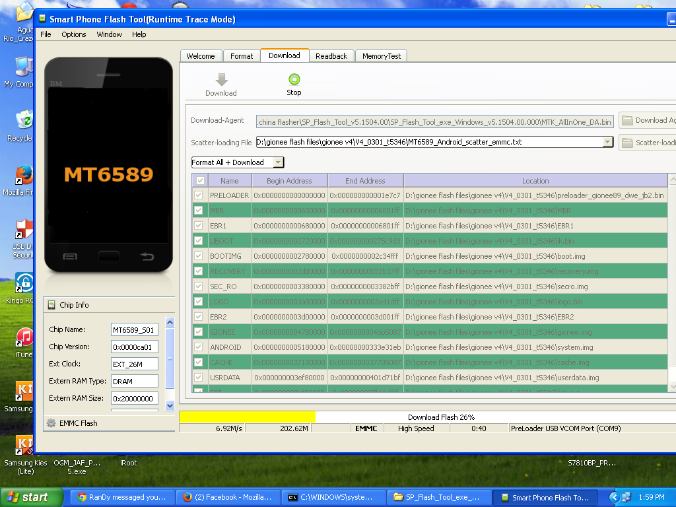Open the Recycle Bin desktop icon
Viewport: 676px width, 507px height.
[x=24, y=121]
